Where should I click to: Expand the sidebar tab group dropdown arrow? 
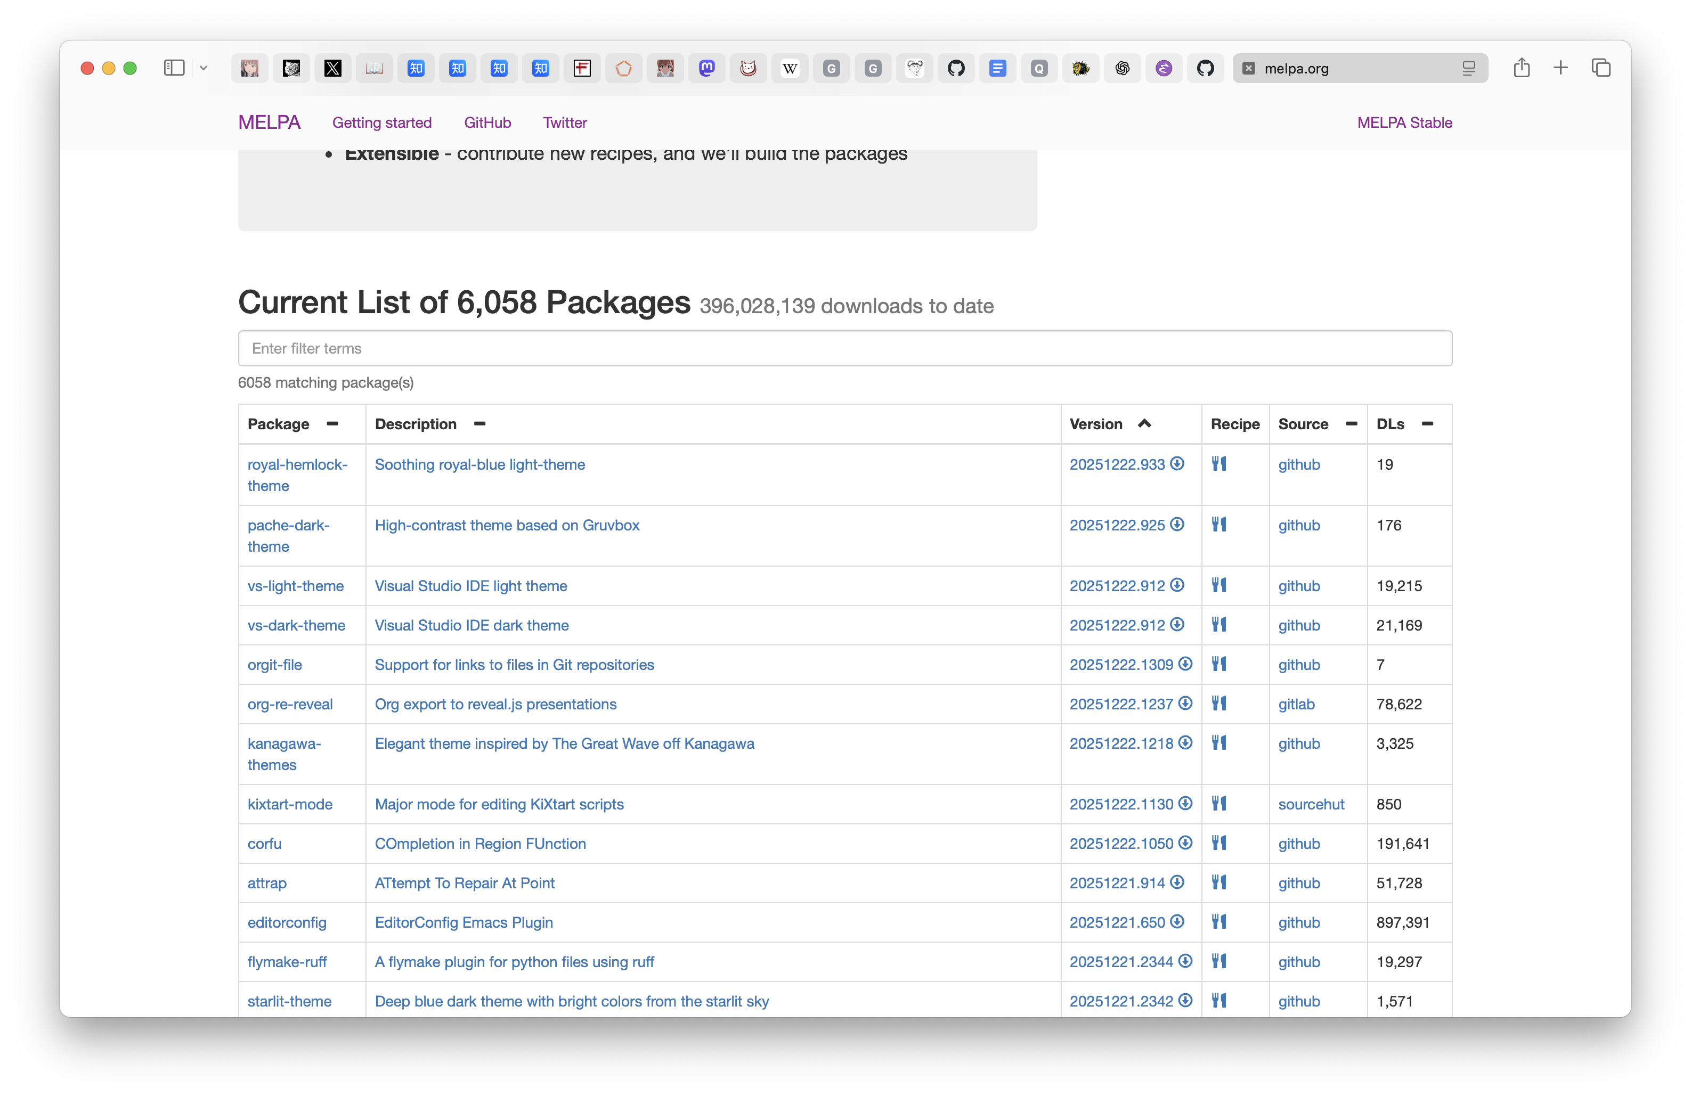click(x=203, y=68)
